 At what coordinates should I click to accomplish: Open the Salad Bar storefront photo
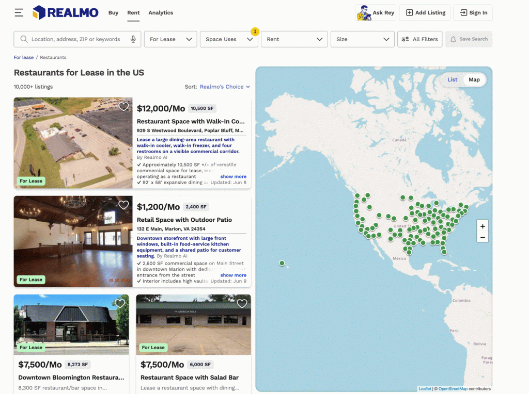(194, 324)
